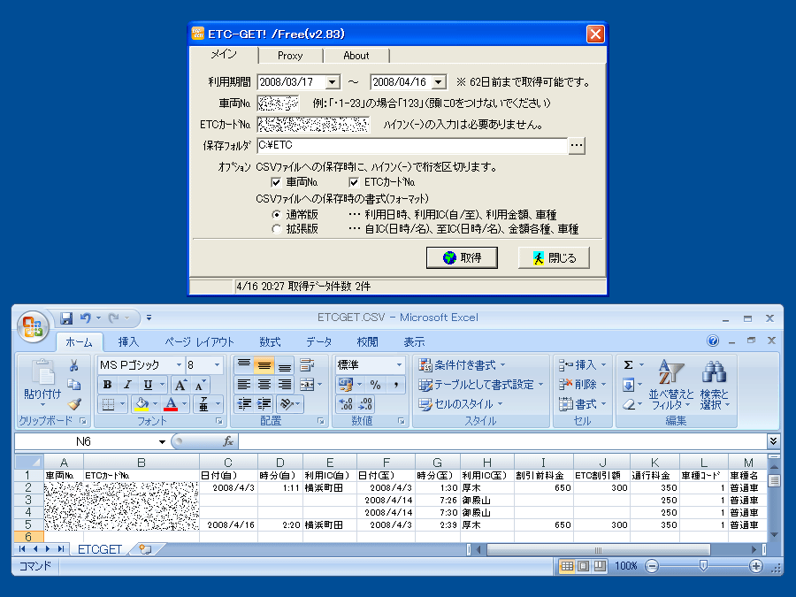Click the 取得 button
Image resolution: width=796 pixels, height=597 pixels.
(462, 258)
